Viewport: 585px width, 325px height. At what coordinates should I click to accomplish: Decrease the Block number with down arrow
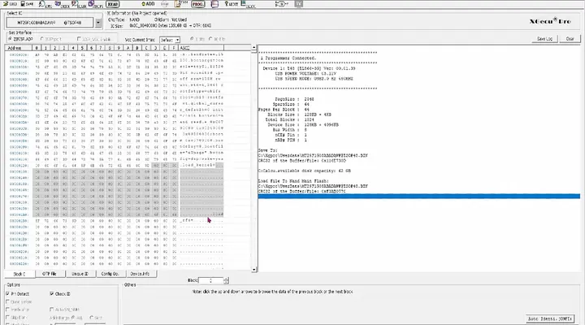pos(226,282)
